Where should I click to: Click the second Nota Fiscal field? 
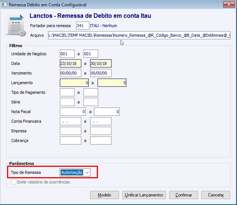coord(107,112)
